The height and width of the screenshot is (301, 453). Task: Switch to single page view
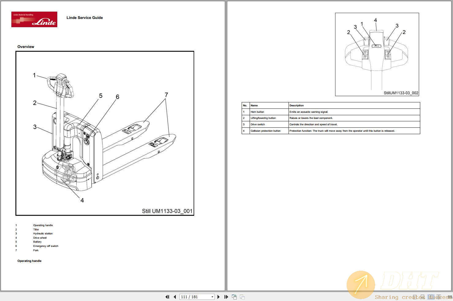coord(415,297)
